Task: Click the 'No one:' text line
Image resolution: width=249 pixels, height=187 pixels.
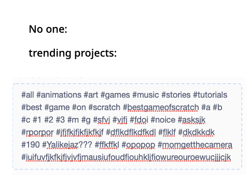Action: click(x=48, y=29)
